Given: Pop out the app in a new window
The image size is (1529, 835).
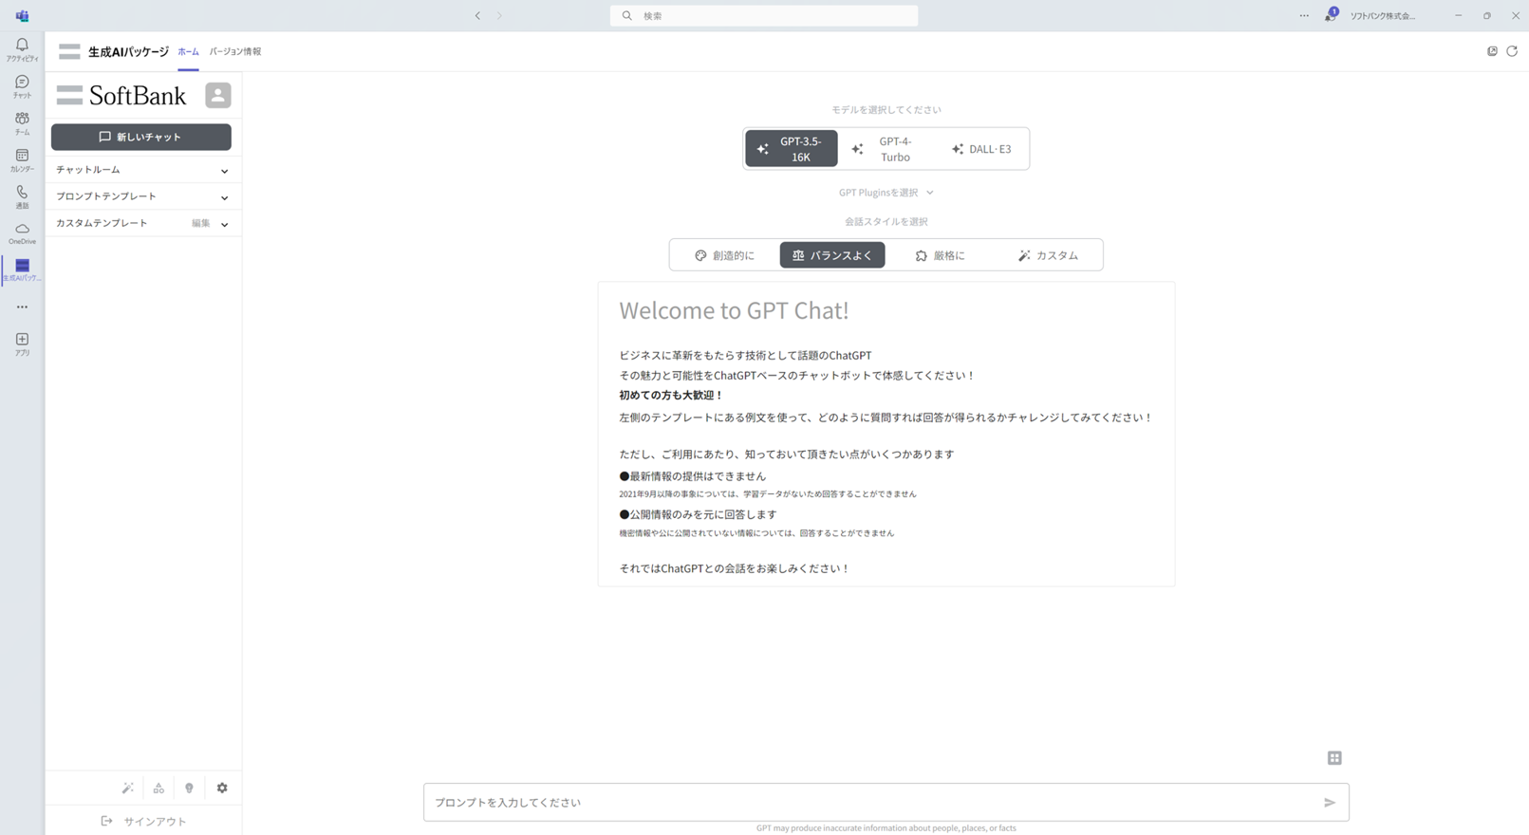Looking at the screenshot, I should (x=1492, y=51).
